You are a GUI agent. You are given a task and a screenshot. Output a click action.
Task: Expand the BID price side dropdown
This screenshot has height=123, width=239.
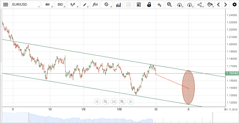pos(61,4)
